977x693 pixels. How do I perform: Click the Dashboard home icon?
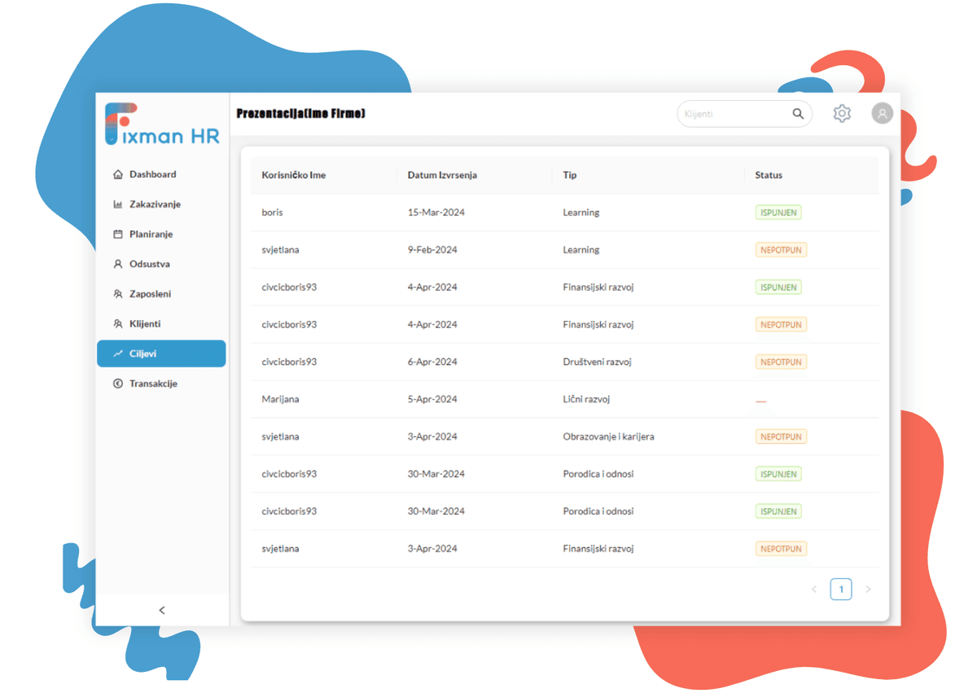pyautogui.click(x=118, y=174)
